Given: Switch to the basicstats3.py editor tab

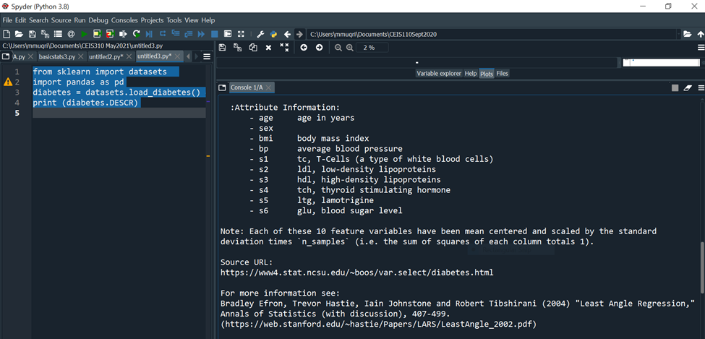Looking at the screenshot, I should click(56, 56).
